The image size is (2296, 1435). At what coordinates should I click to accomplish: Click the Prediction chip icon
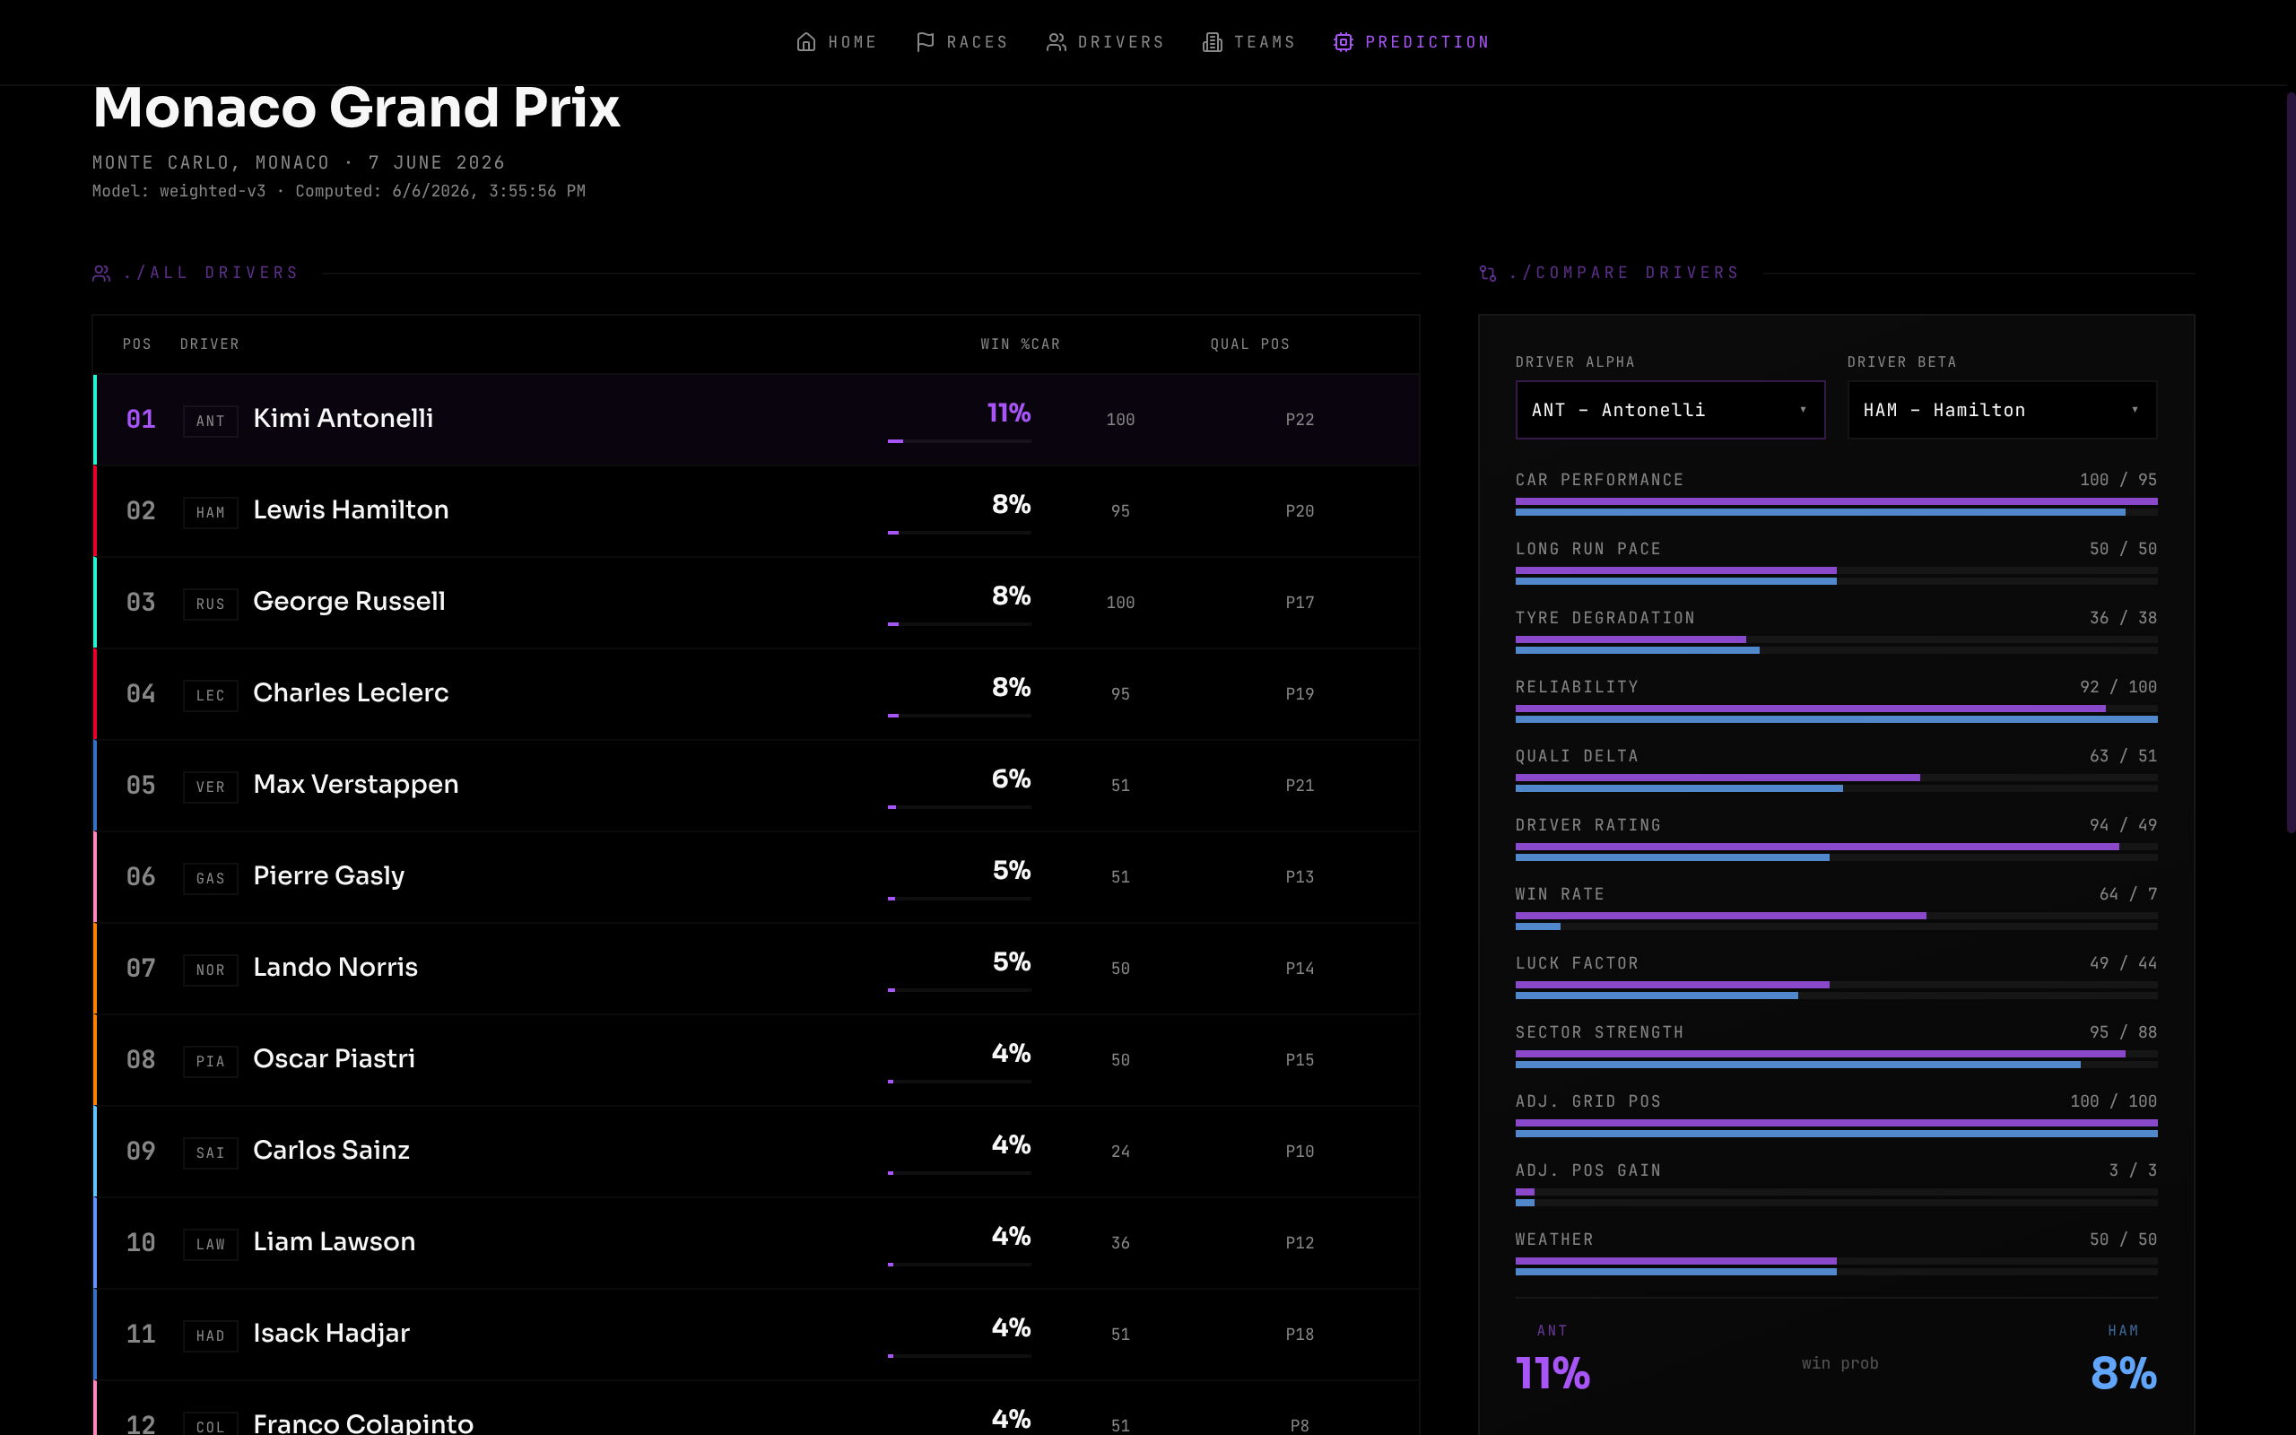(x=1343, y=42)
